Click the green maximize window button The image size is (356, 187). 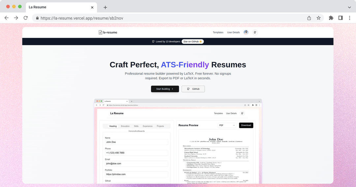20,7
